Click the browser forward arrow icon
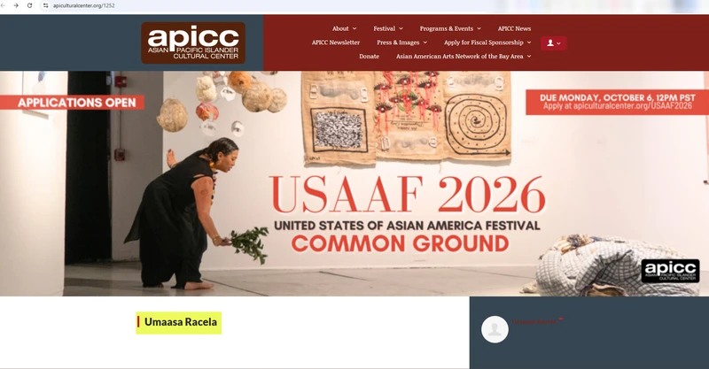The height and width of the screenshot is (369, 709). pyautogui.click(x=16, y=5)
